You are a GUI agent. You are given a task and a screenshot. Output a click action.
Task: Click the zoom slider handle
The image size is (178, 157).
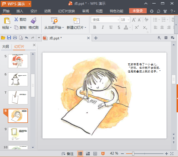pyautogui.click(x=133, y=154)
